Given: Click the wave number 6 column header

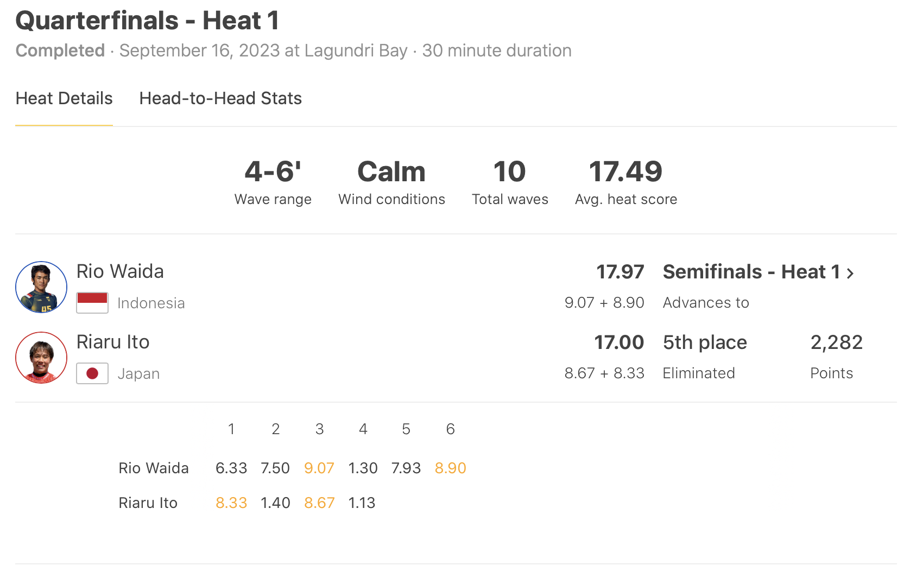Looking at the screenshot, I should point(450,429).
